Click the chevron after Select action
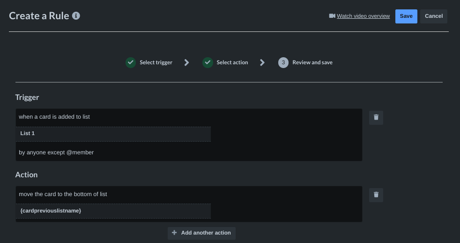The height and width of the screenshot is (243, 460). [262, 62]
